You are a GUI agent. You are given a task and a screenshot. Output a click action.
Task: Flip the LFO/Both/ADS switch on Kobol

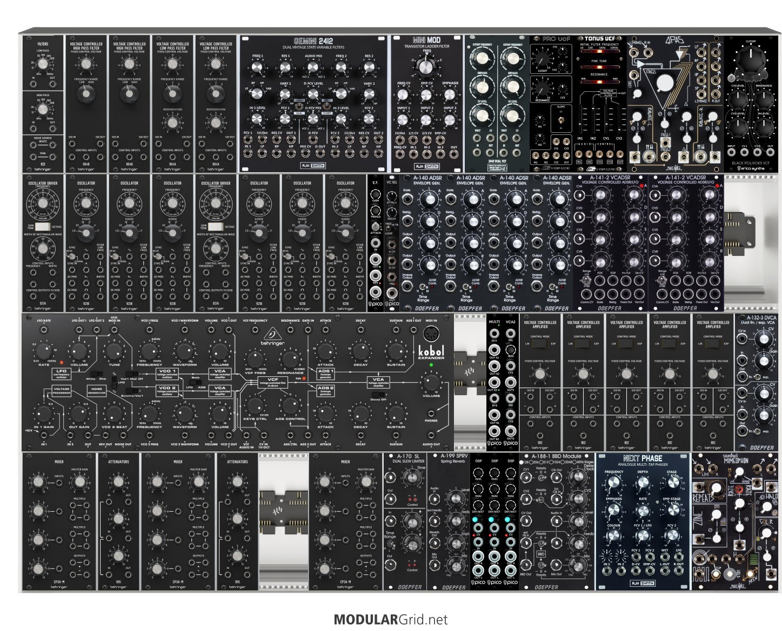[196, 382]
